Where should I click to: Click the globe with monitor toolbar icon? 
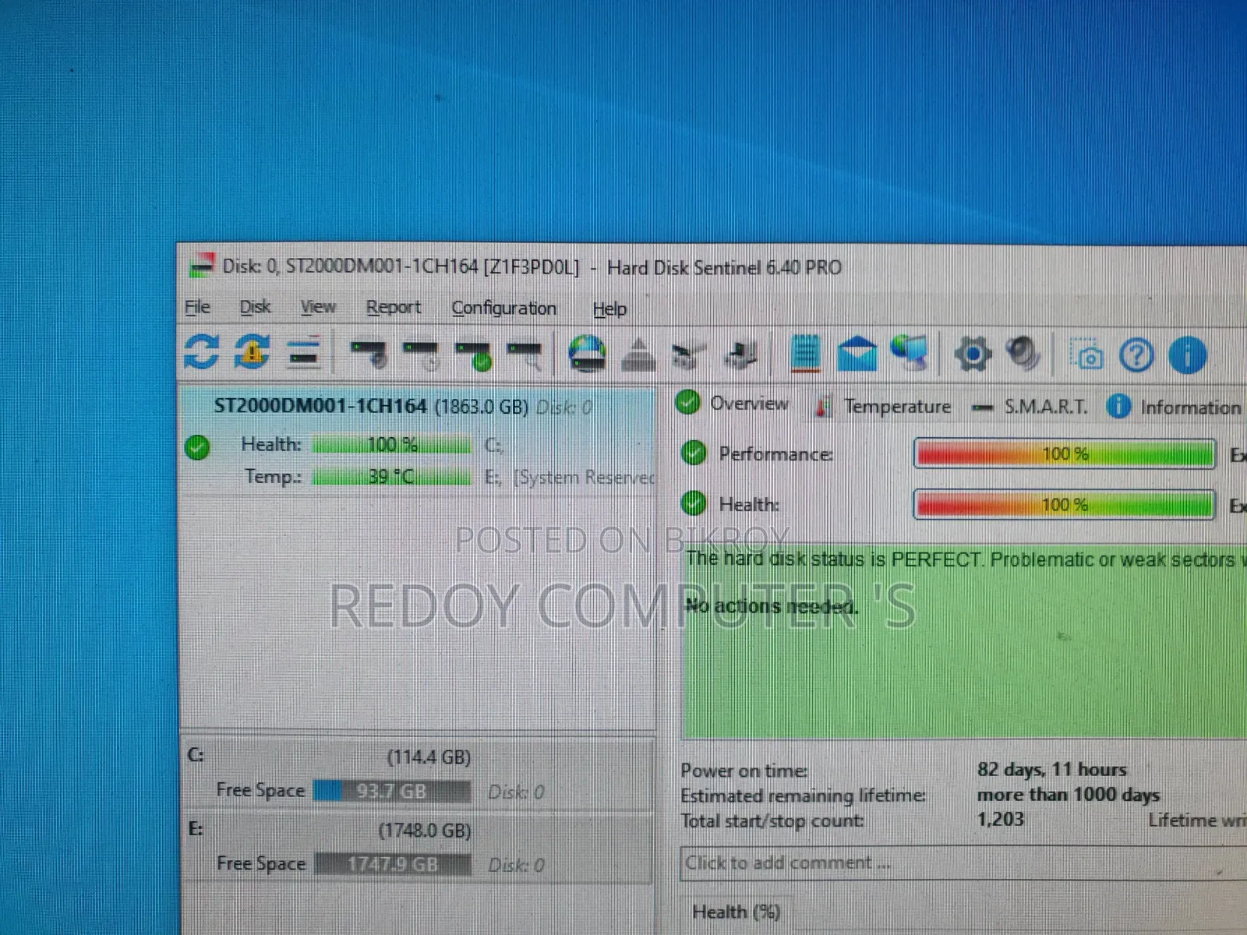pyautogui.click(x=910, y=353)
